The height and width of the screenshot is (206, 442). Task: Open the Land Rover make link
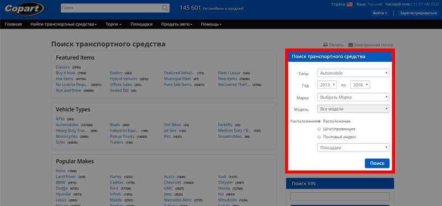pyautogui.click(x=66, y=177)
